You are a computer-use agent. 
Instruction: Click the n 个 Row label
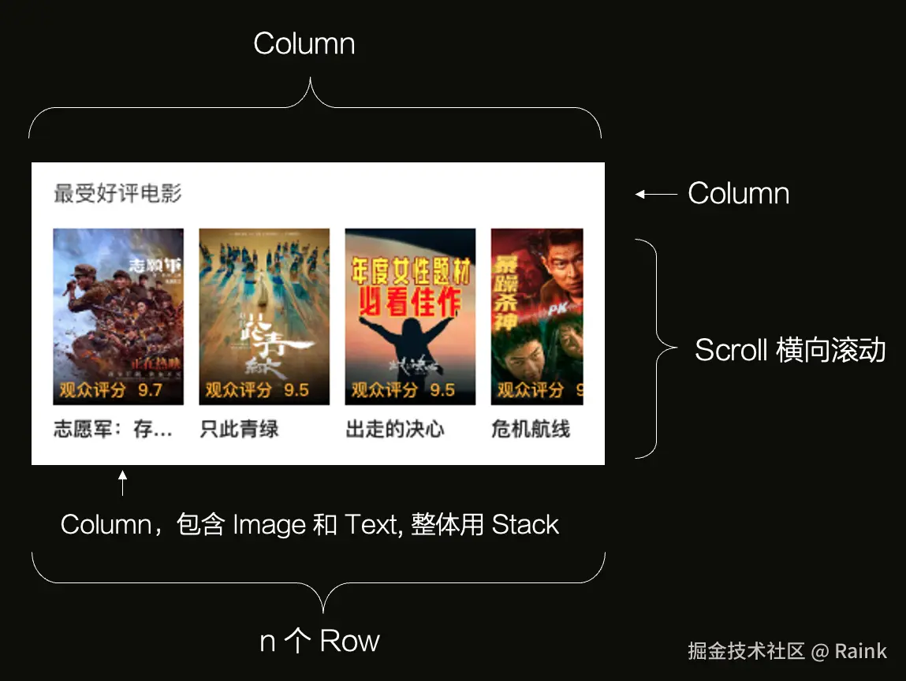coord(319,641)
